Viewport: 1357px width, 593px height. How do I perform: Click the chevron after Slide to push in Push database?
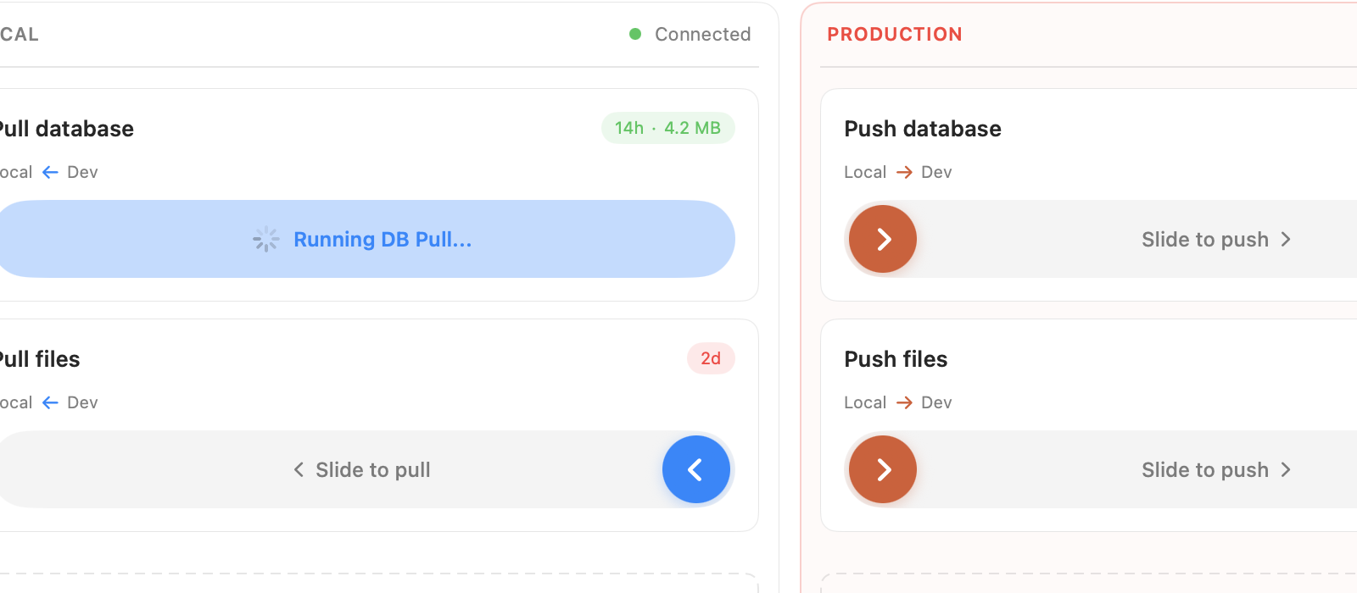(1286, 240)
